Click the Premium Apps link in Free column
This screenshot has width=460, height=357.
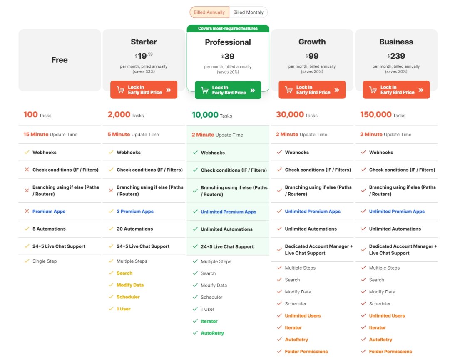click(x=49, y=211)
